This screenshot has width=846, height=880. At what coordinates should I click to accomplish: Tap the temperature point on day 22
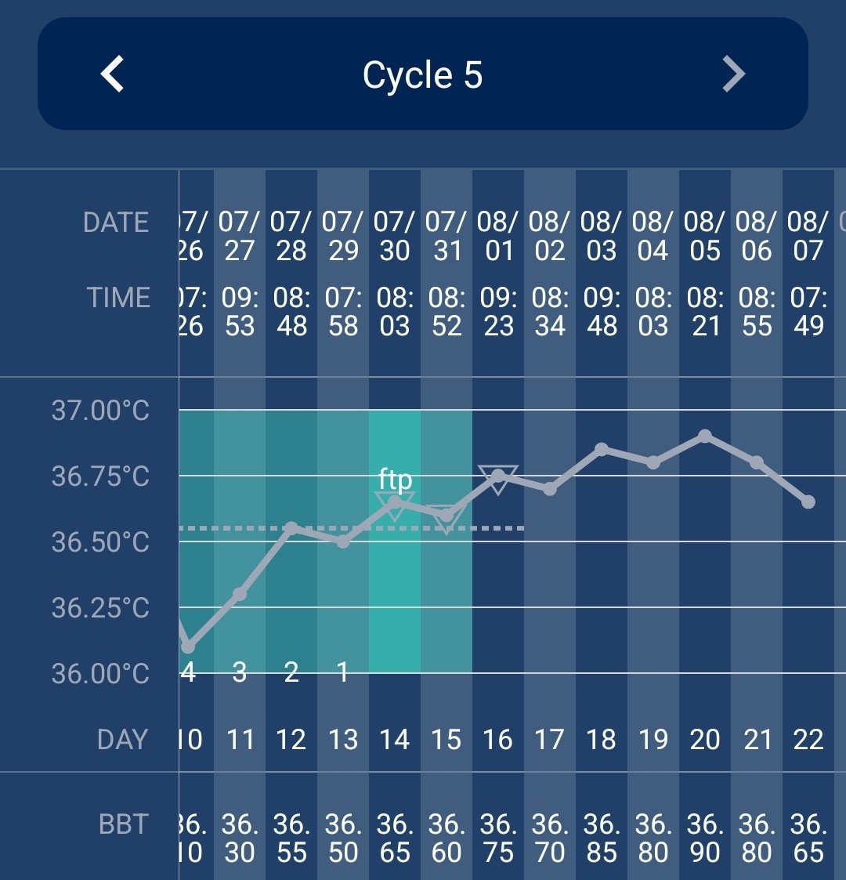tap(808, 502)
